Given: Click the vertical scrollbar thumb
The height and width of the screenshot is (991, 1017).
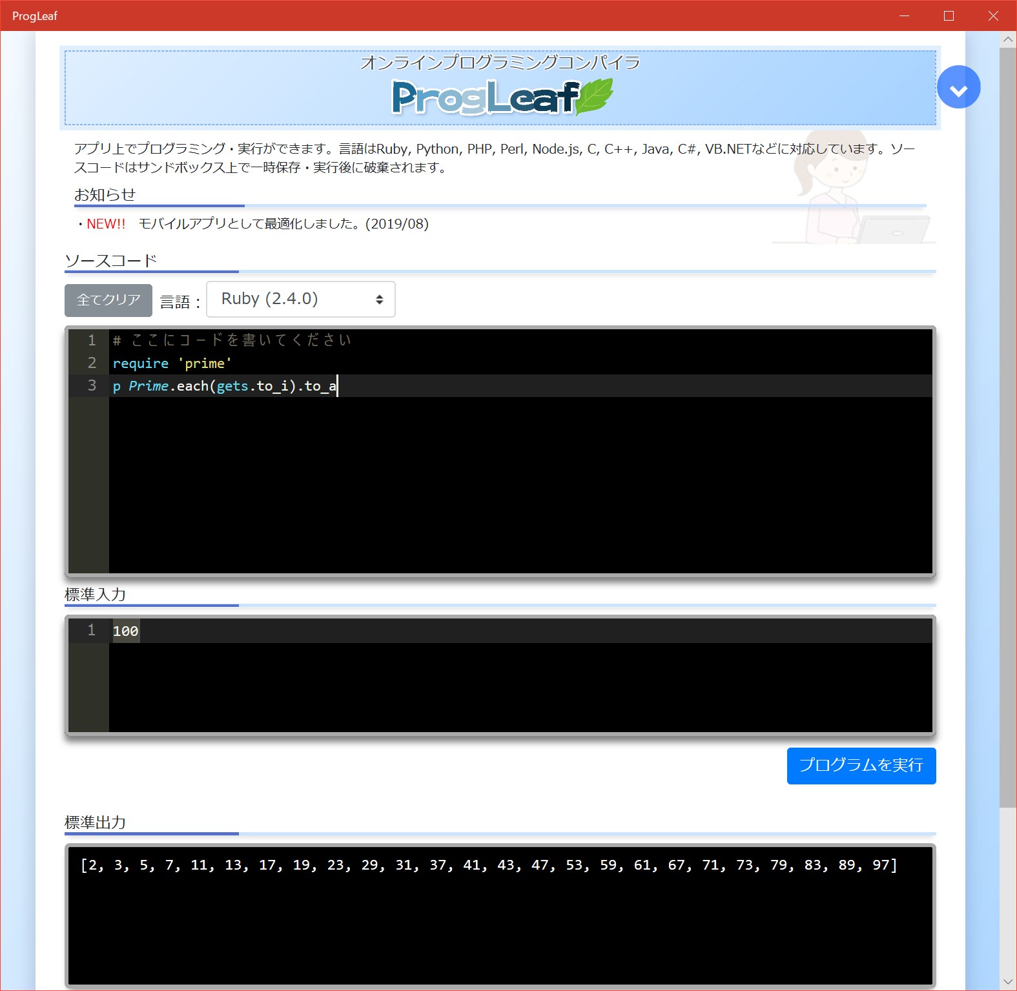Looking at the screenshot, I should 1008,426.
